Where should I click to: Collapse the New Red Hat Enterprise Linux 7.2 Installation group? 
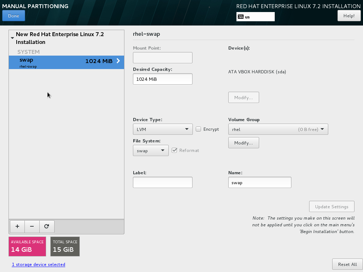(x=12, y=38)
